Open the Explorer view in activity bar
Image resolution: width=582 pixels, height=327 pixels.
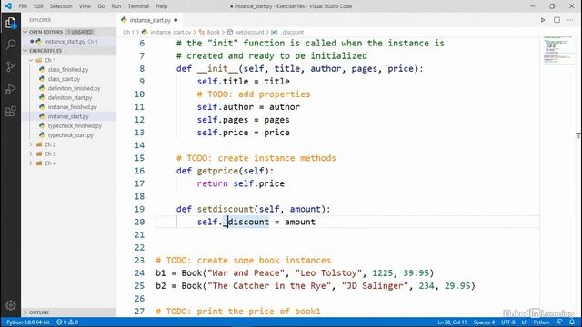pos(10,23)
